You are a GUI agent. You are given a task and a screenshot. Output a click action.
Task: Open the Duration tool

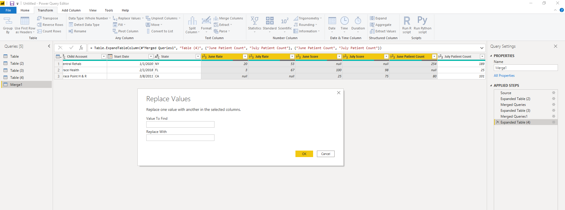point(358,25)
